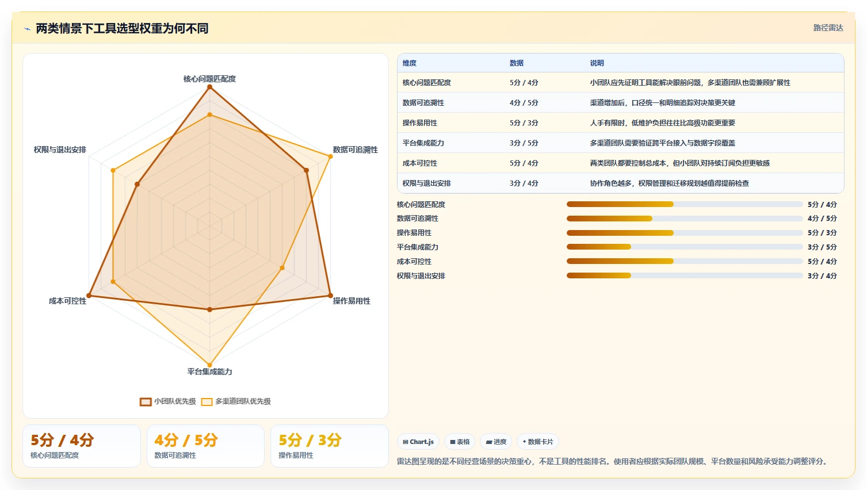Select the 成本可控性 table row cell
This screenshot has width=867, height=490.
coord(420,163)
